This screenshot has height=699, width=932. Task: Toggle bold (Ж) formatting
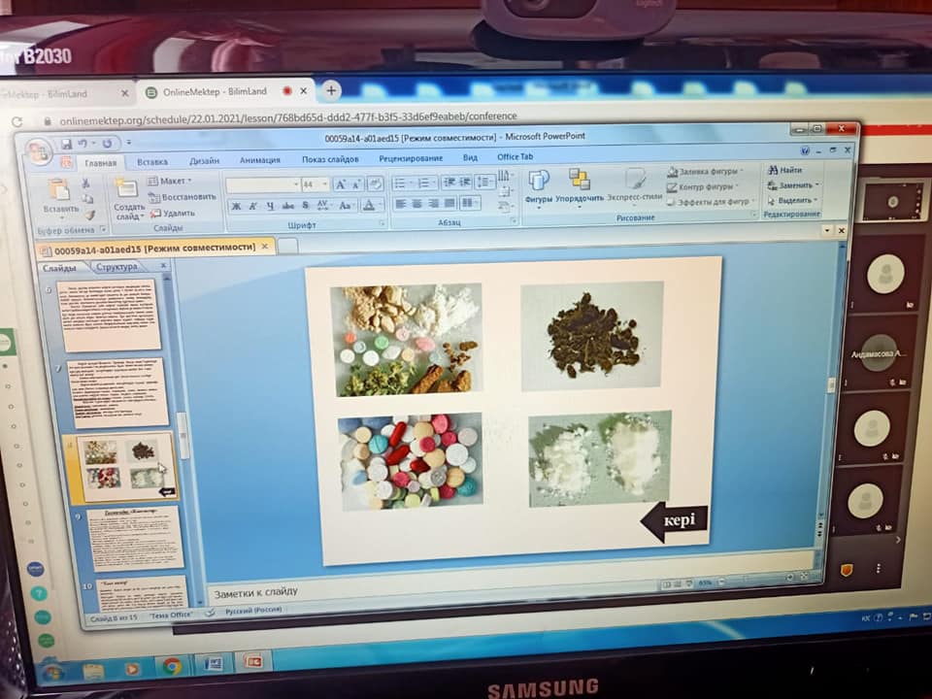pyautogui.click(x=236, y=206)
